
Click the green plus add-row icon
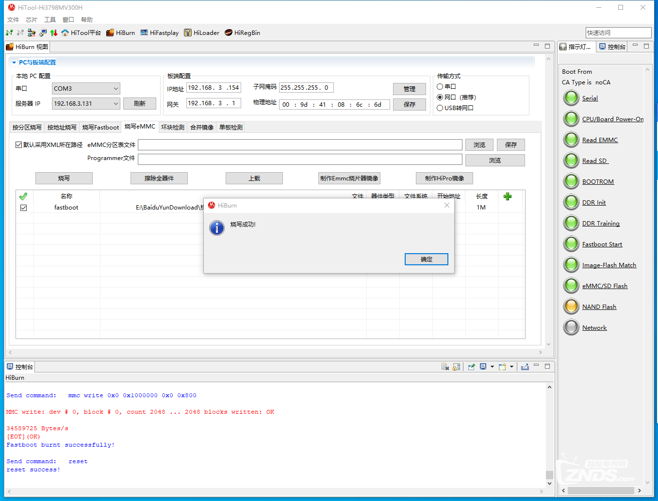click(x=508, y=196)
